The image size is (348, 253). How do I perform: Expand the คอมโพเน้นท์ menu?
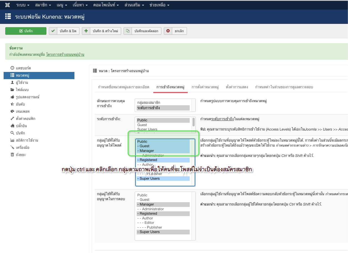pyautogui.click(x=106, y=5)
